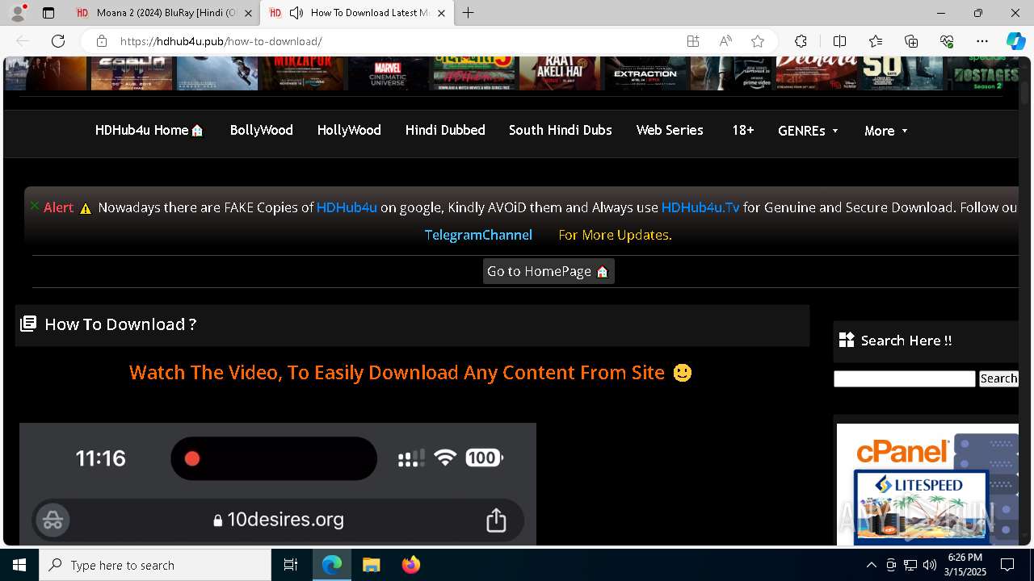The width and height of the screenshot is (1034, 581).
Task: Open the Collections panel
Action: (x=911, y=41)
